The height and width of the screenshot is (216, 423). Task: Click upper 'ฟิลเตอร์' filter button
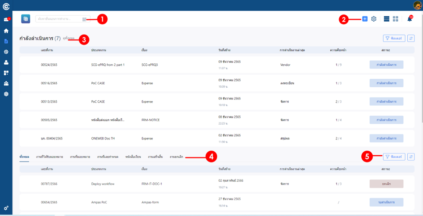pyautogui.click(x=394, y=38)
